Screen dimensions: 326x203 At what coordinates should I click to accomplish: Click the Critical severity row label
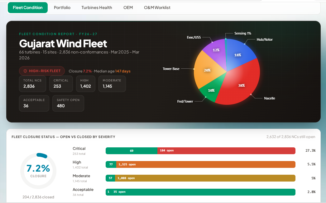[79, 149]
